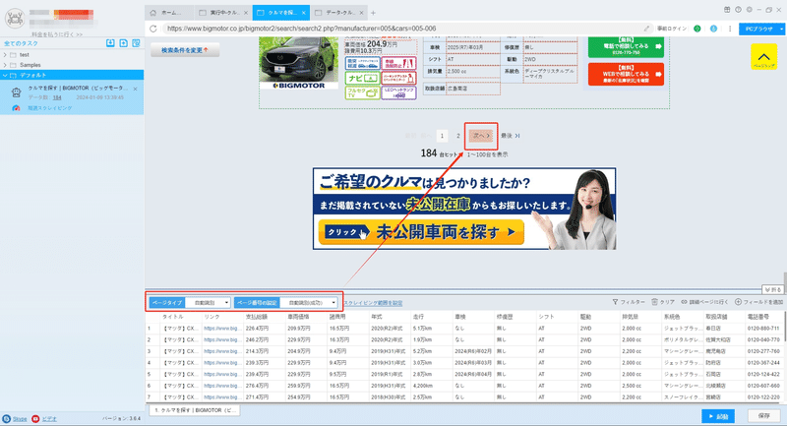Click row 1 リンク cell
The width and height of the screenshot is (787, 426).
tap(222, 329)
